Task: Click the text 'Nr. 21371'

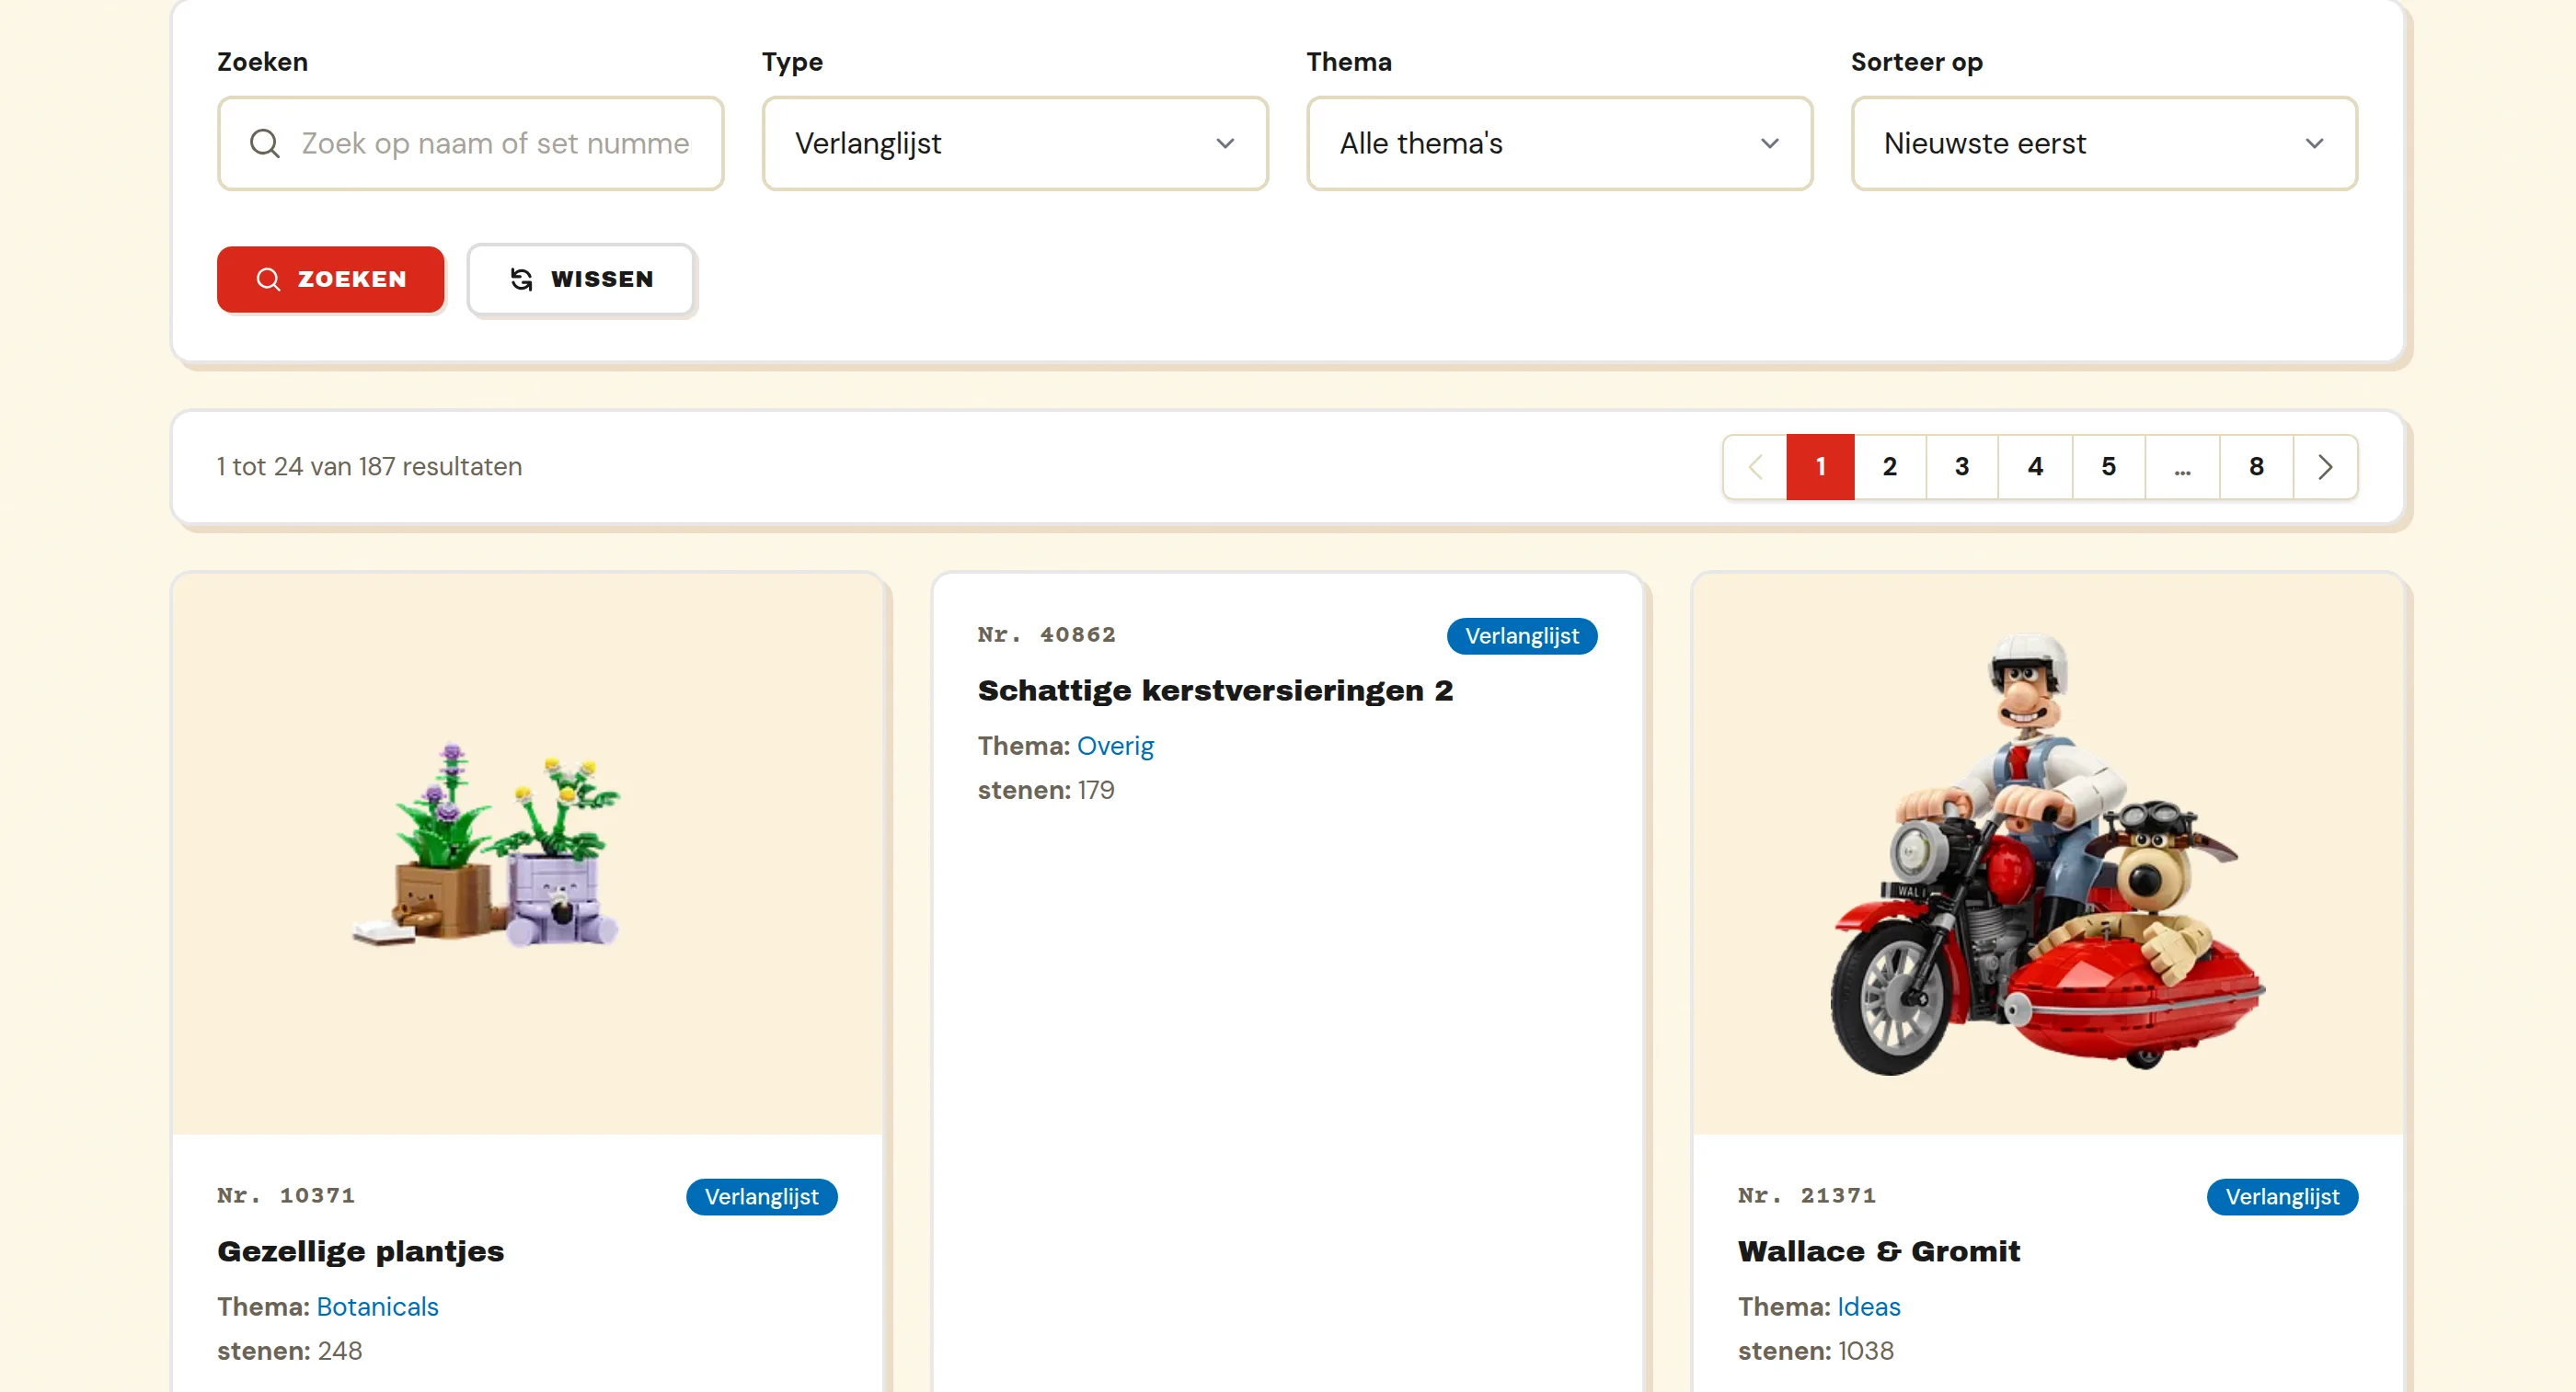Action: (x=1807, y=1195)
